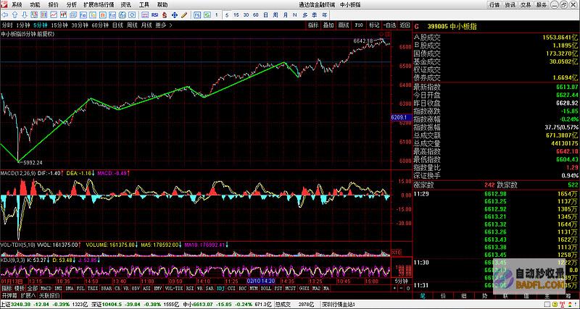Select the 60 minute period in toolbar
The width and height of the screenshot is (580, 309).
click(x=256, y=15)
